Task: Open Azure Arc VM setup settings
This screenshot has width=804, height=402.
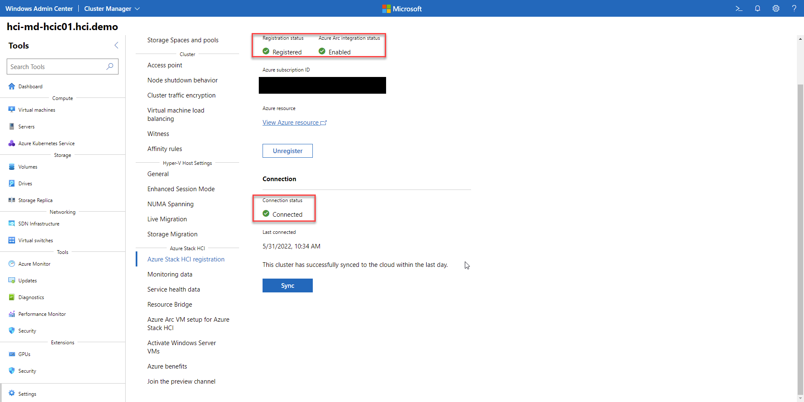Action: click(188, 324)
